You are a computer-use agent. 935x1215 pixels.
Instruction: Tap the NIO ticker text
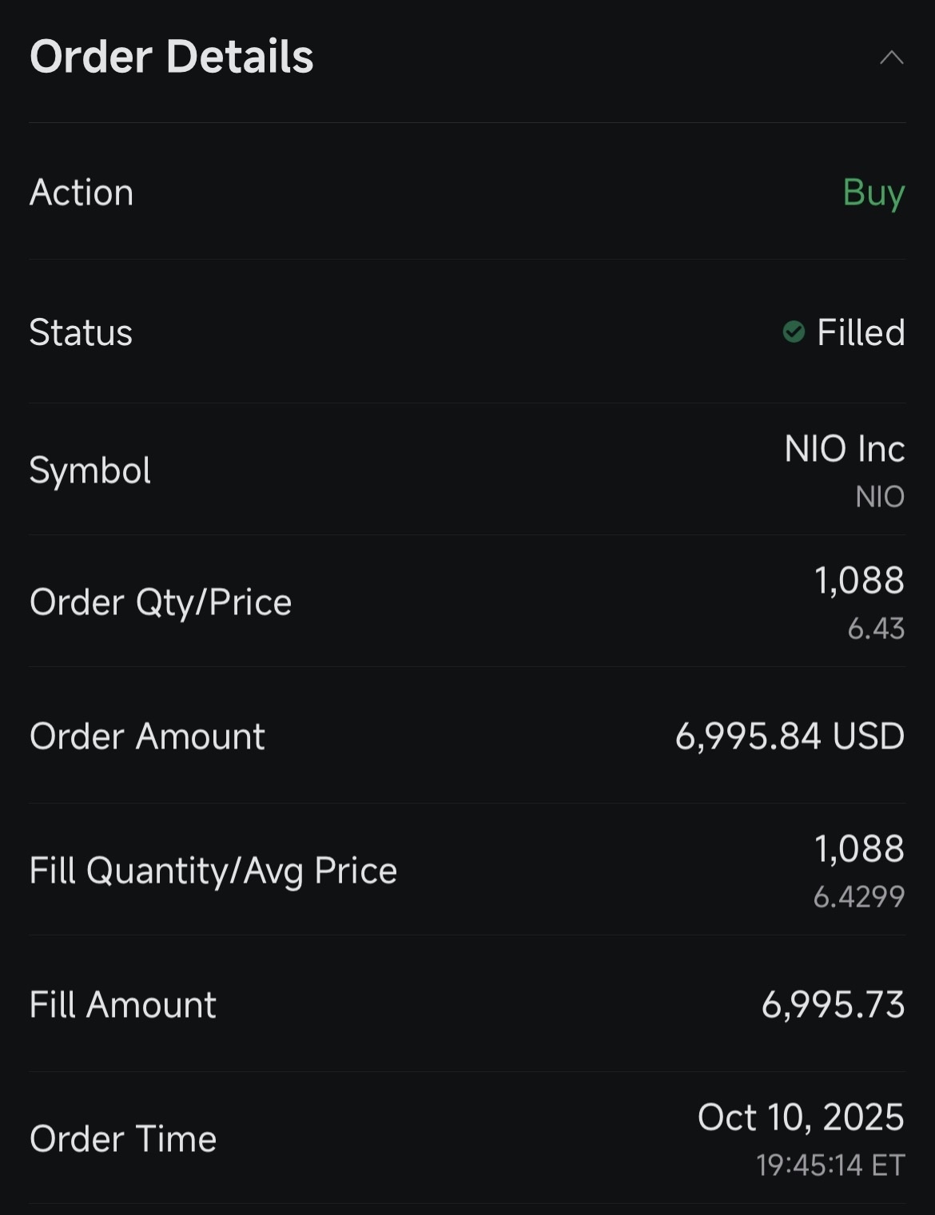click(880, 497)
